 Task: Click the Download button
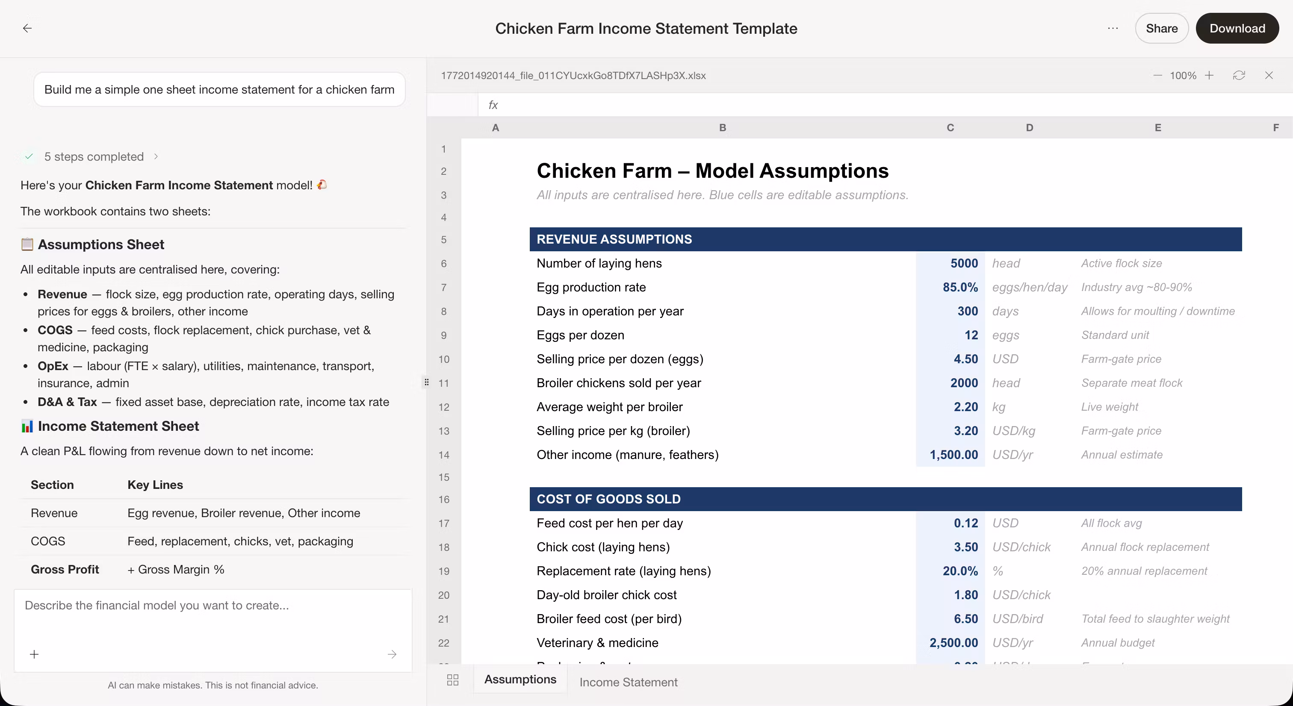[x=1237, y=29]
